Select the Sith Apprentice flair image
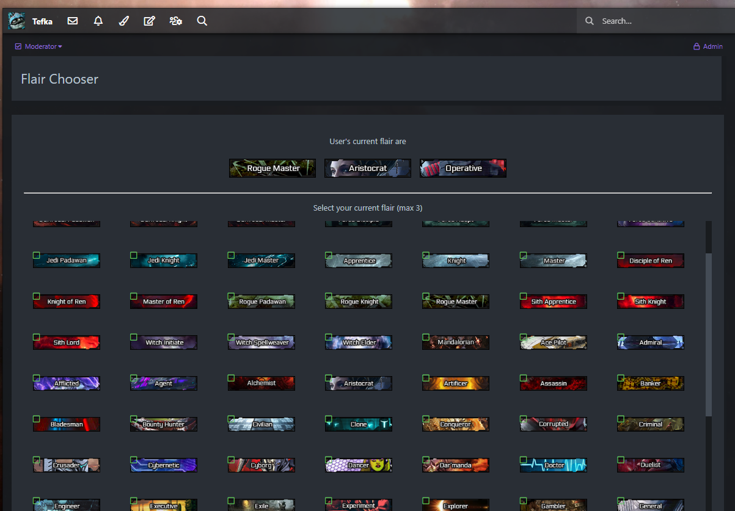 [x=554, y=302]
